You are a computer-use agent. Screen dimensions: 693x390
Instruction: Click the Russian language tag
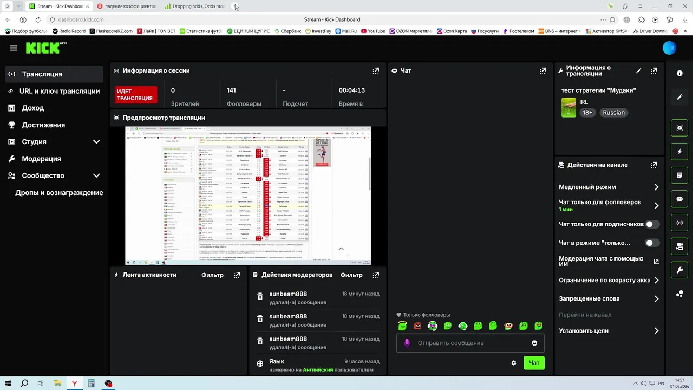click(x=613, y=113)
